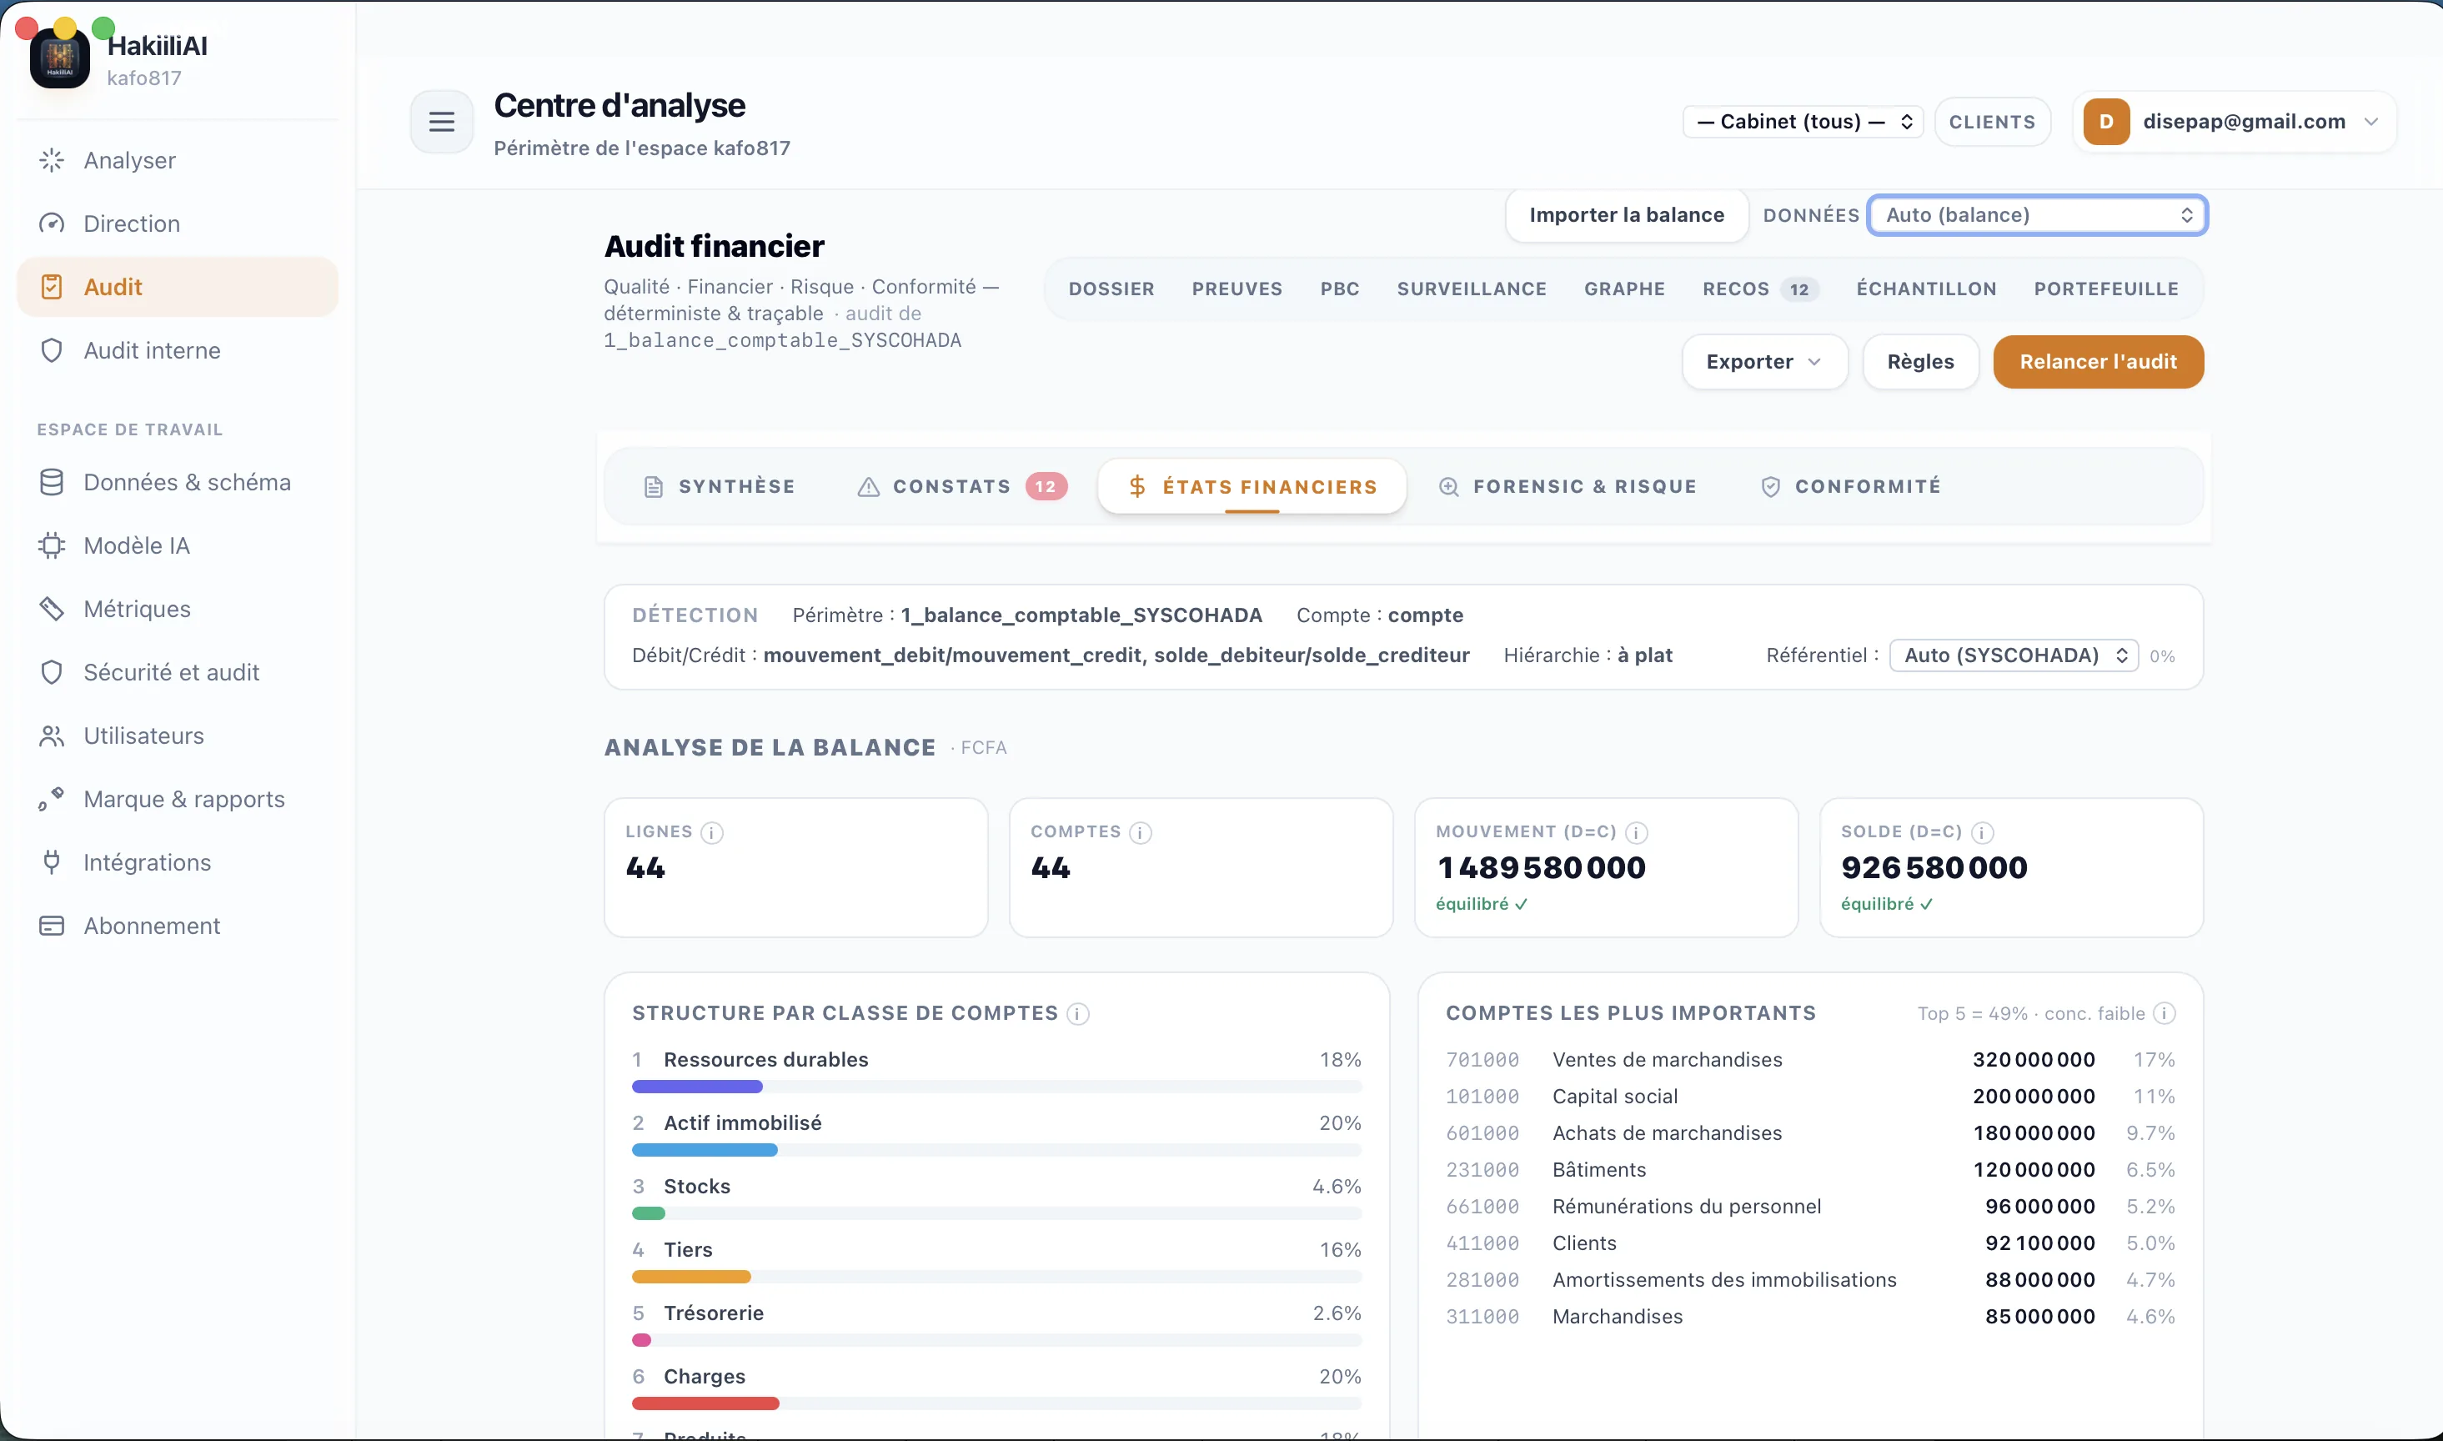This screenshot has height=1441, width=2443.
Task: Expand the disepap@gmail.com account menu chevron
Action: (2371, 122)
